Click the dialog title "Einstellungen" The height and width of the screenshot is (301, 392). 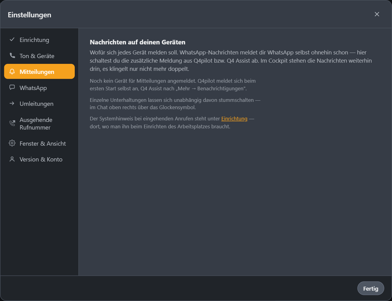pyautogui.click(x=29, y=15)
